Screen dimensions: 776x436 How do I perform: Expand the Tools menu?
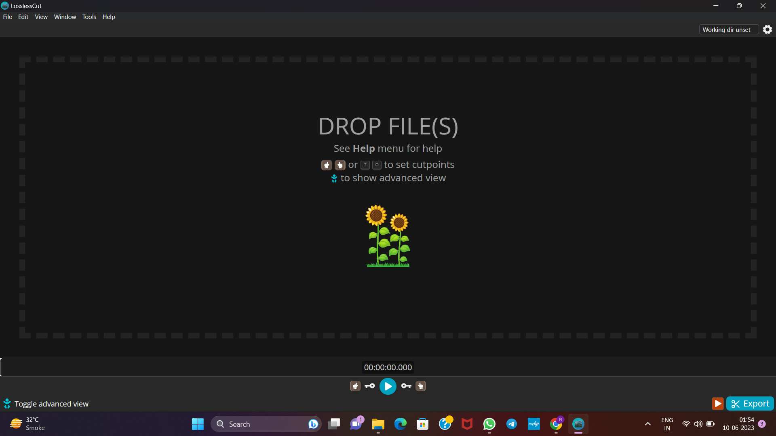click(x=89, y=17)
